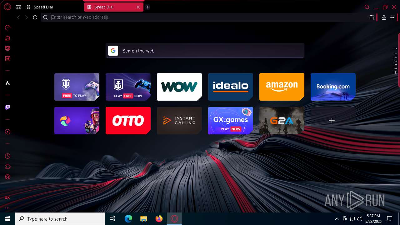This screenshot has width=400, height=225.
Task: Reload the current page
Action: point(35,17)
